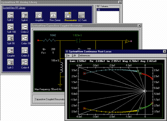The image size is (167, 121).
Task: Follow the SystemView RF Library link
Action: point(14,8)
